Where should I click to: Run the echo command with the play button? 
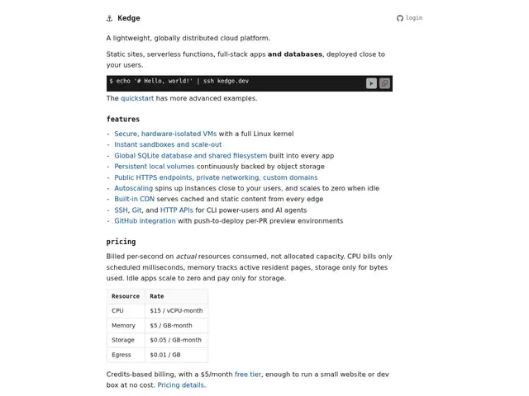pyautogui.click(x=371, y=83)
